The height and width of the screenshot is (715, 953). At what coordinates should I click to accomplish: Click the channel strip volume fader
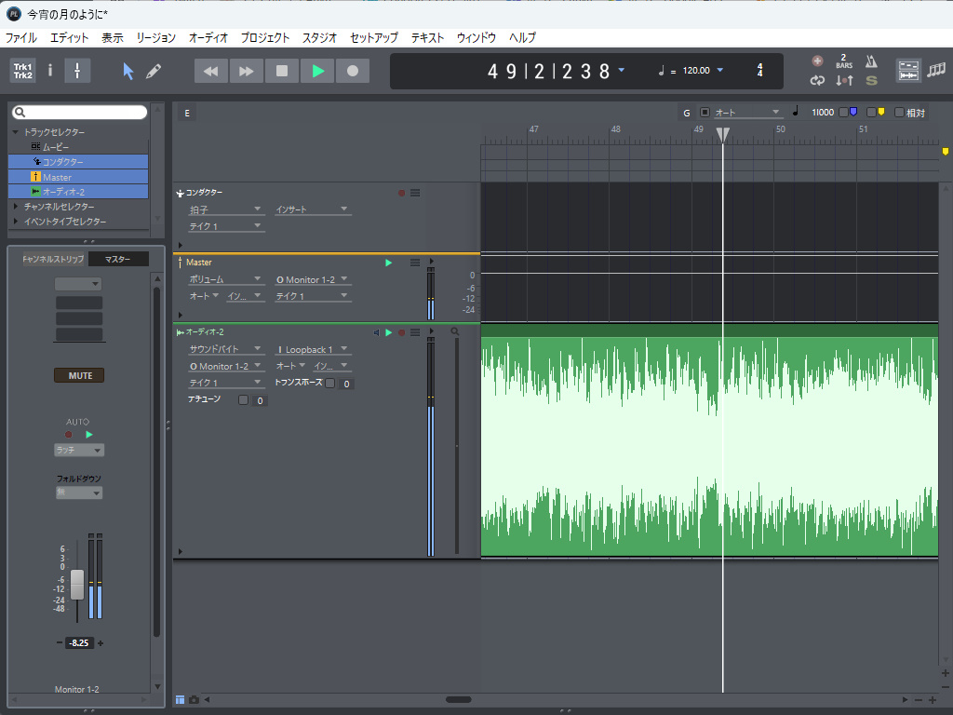(x=77, y=584)
